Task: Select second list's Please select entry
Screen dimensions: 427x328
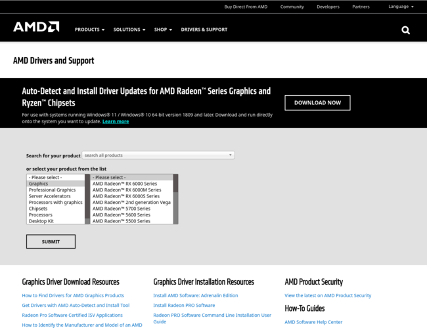Action: pos(131,177)
